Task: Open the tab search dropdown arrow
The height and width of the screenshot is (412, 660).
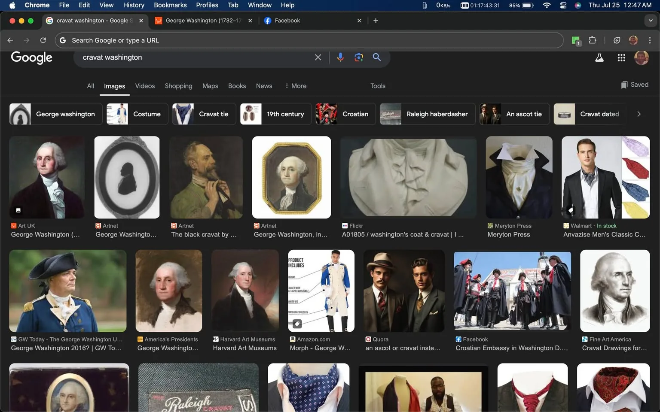Action: point(650,20)
